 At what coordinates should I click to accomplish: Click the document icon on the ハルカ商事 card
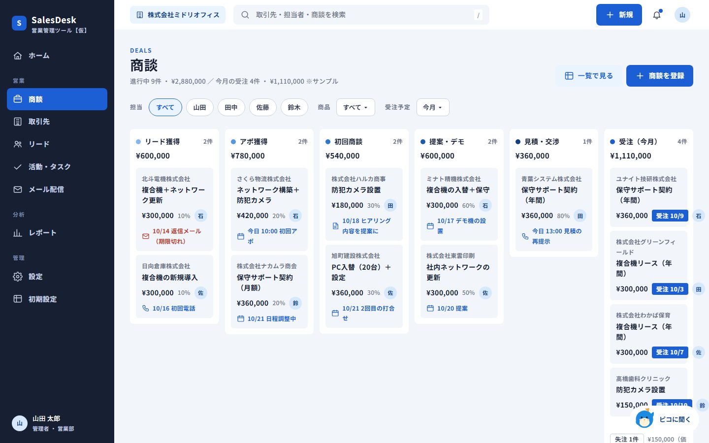335,226
